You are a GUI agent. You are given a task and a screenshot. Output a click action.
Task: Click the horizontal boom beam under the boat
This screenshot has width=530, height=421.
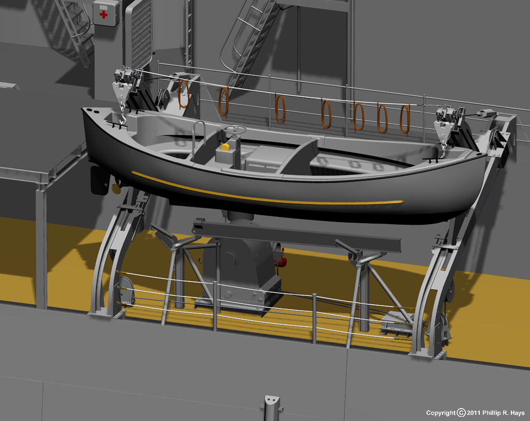click(x=295, y=235)
